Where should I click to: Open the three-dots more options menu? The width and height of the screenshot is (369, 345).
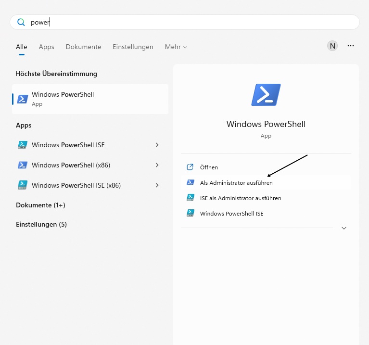tap(351, 46)
